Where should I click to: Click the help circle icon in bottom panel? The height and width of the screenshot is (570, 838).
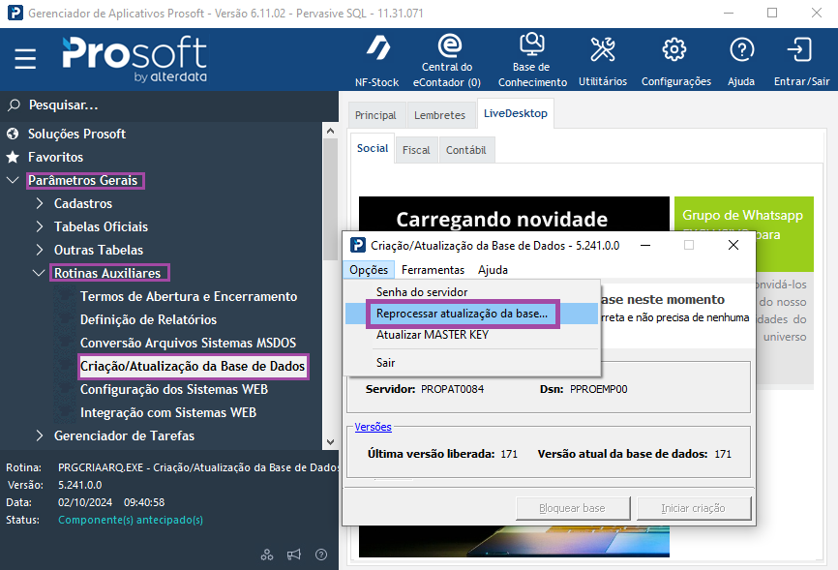(321, 555)
